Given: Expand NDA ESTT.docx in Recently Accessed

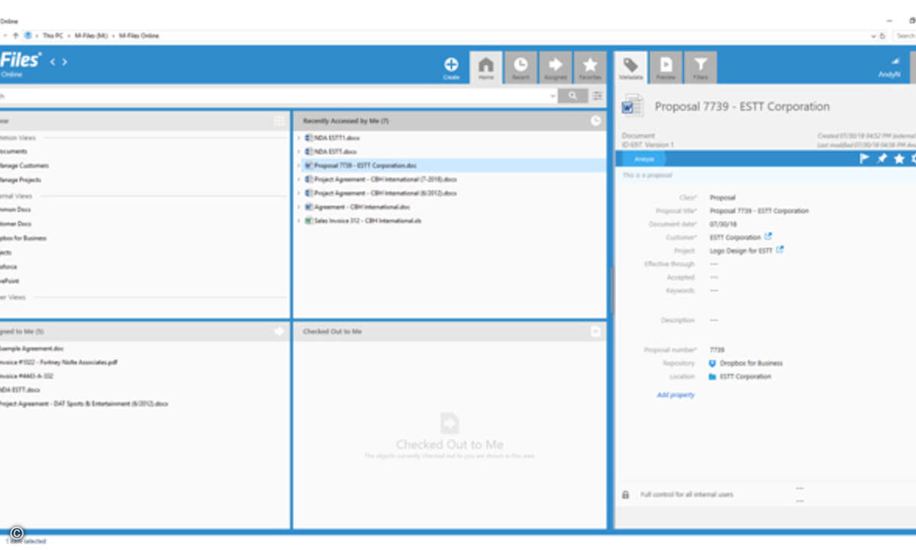Looking at the screenshot, I should (x=298, y=152).
